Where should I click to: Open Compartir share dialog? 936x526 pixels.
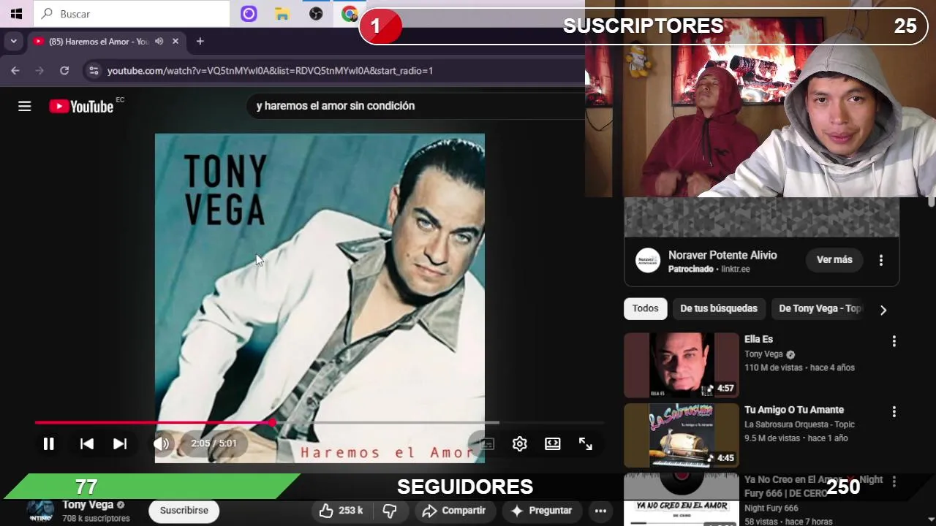click(454, 511)
